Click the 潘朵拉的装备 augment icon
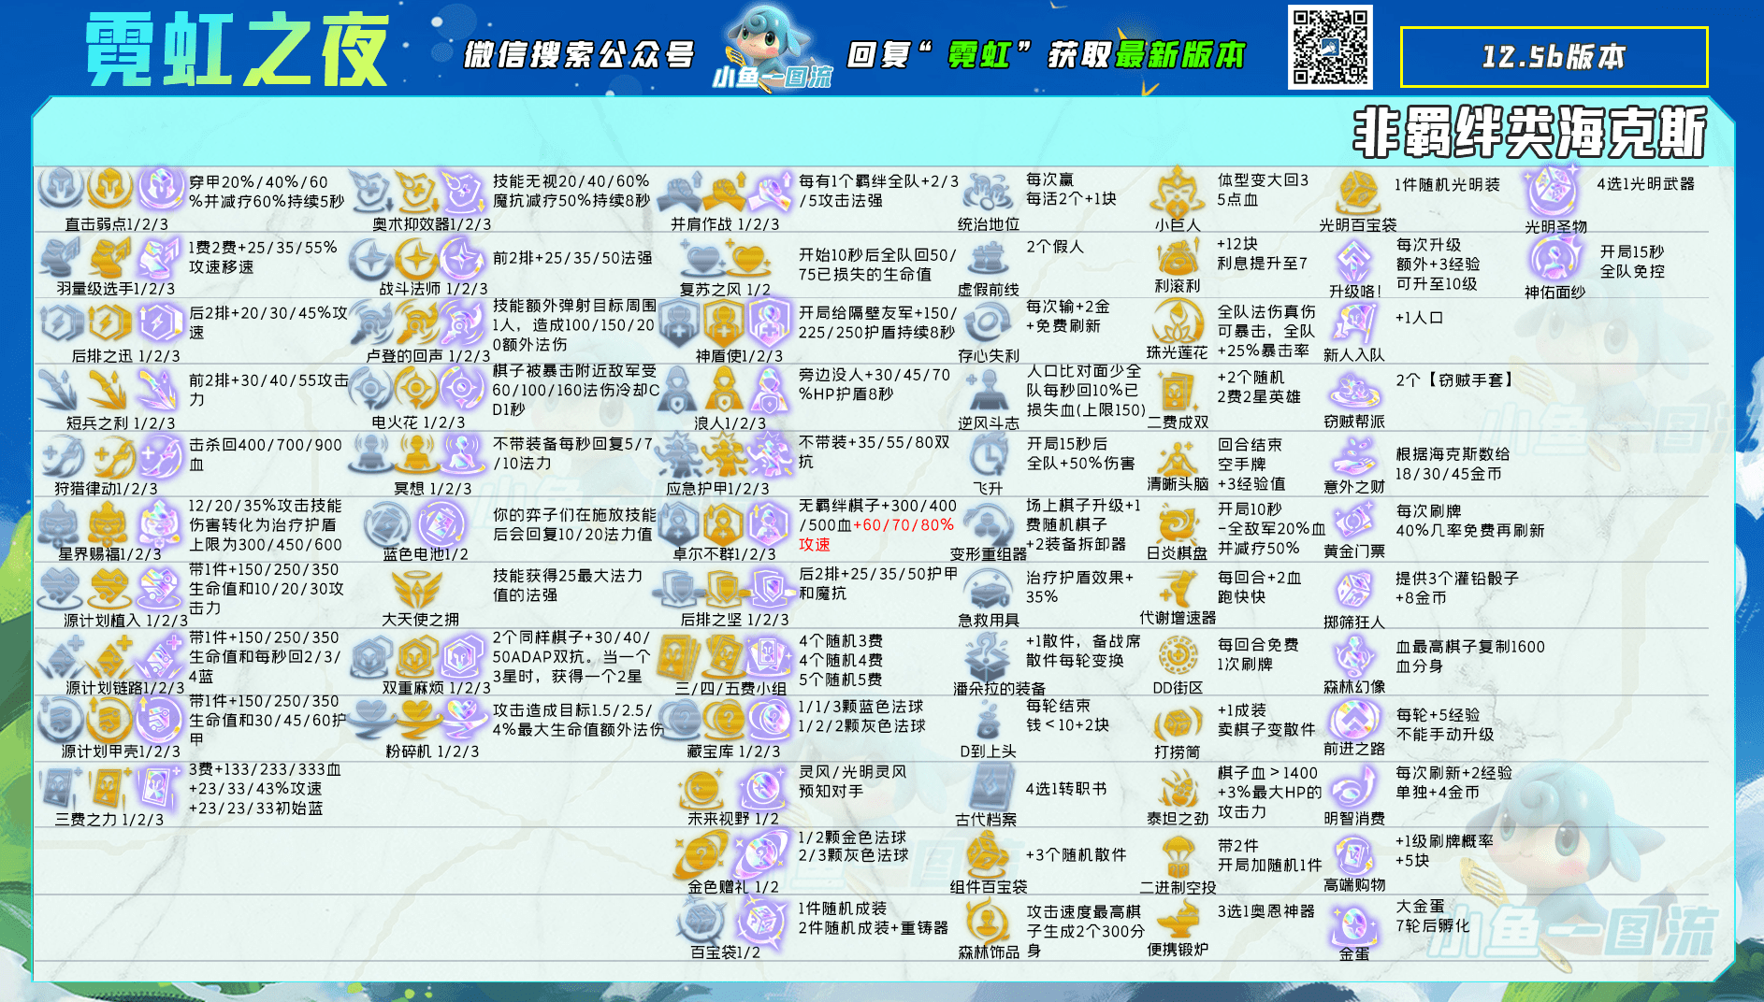The height and width of the screenshot is (1002, 1764). point(988,656)
